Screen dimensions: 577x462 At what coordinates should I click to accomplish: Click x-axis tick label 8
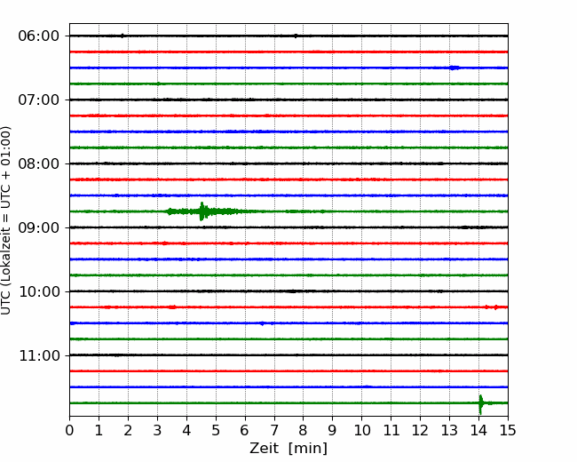304,430
